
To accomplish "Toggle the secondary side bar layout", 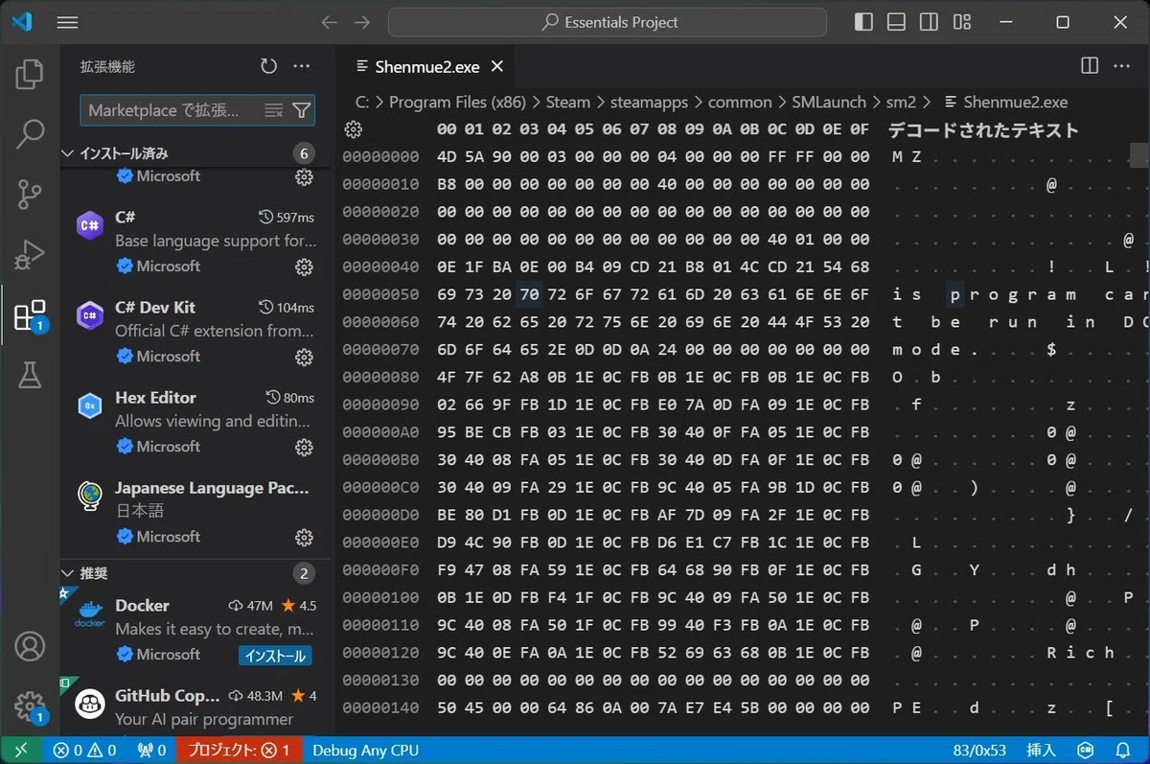I will 929,22.
